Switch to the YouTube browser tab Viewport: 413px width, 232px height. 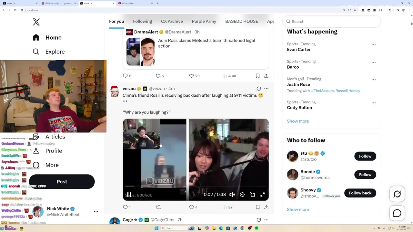click(x=135, y=3)
